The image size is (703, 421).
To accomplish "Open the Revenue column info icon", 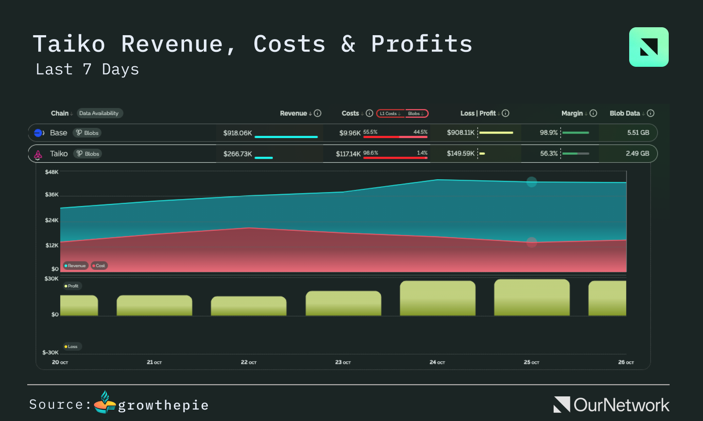I will tap(318, 113).
